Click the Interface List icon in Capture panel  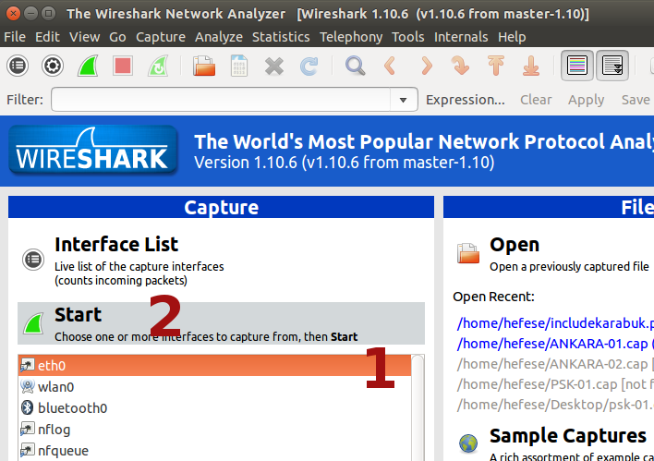point(33,260)
